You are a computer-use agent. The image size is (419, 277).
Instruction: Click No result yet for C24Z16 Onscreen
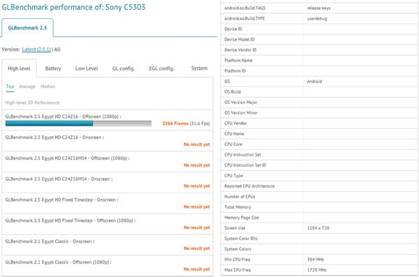(x=197, y=144)
